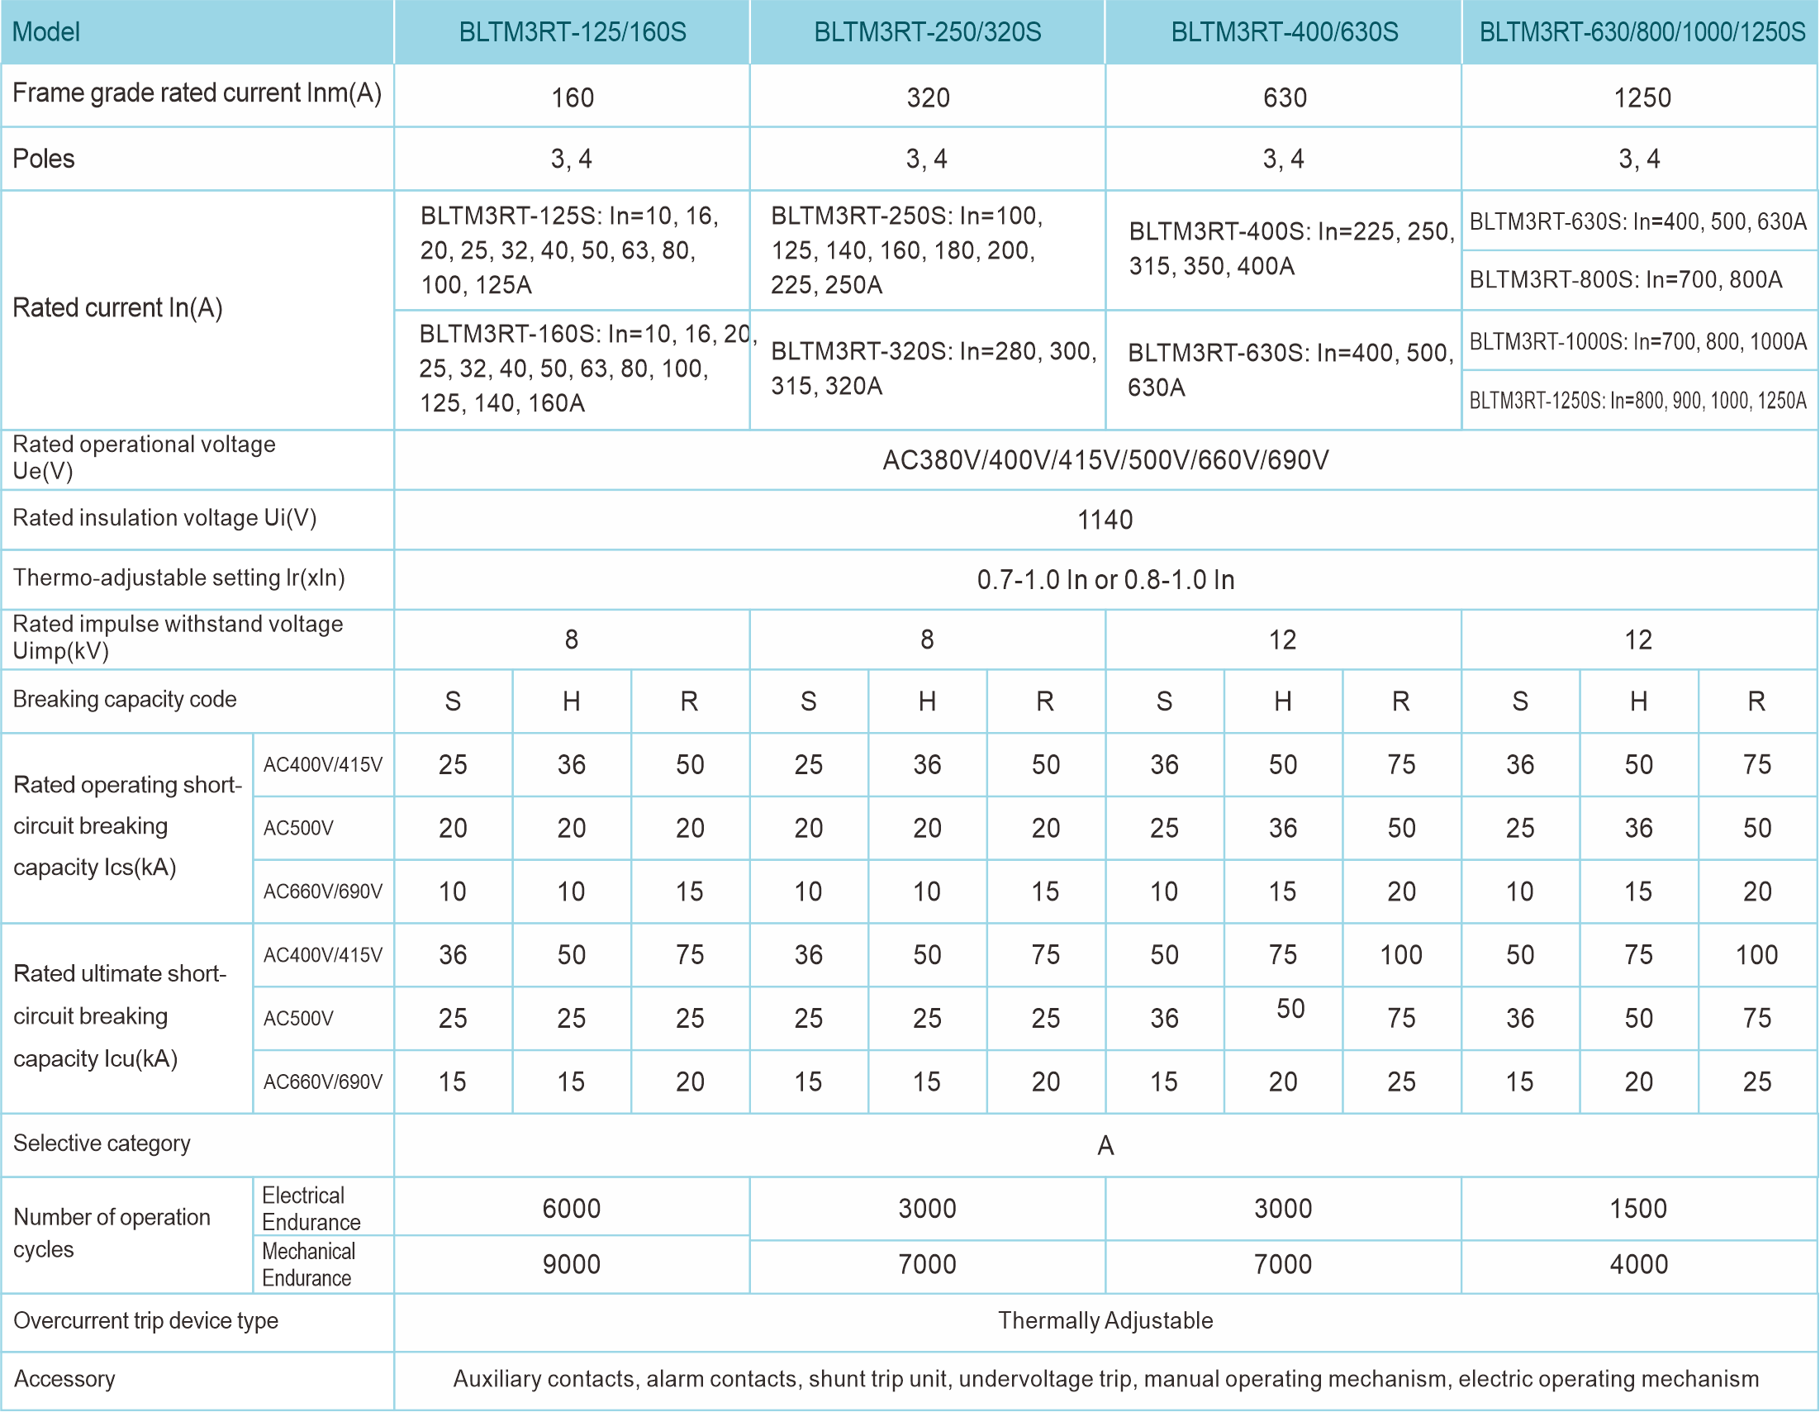1820x1412 pixels.
Task: Click 'Rated ultimate short-circuit breaking capacity Icu(kA)'
Action: [119, 1016]
